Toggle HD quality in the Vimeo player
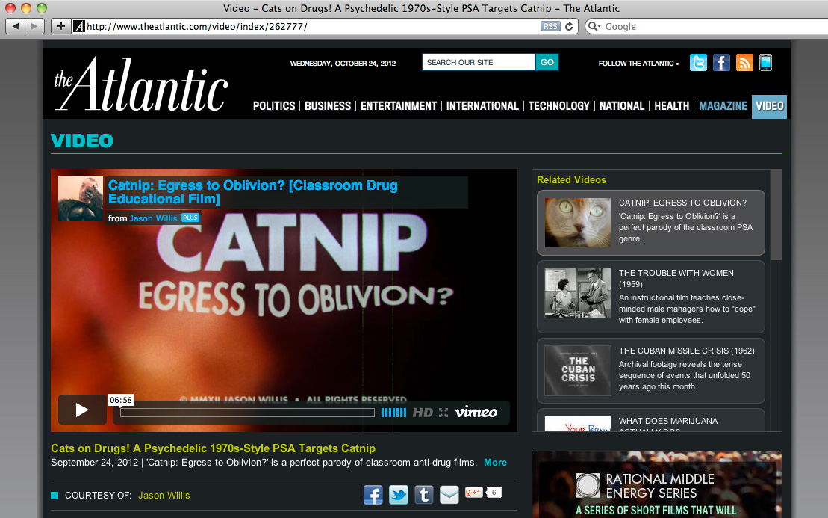Viewport: 828px width, 518px height. pyautogui.click(x=423, y=413)
